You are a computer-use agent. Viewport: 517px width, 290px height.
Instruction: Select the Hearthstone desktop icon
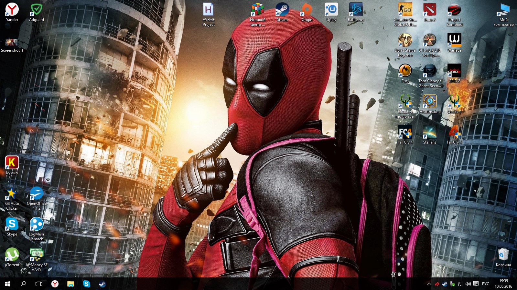pos(430,104)
